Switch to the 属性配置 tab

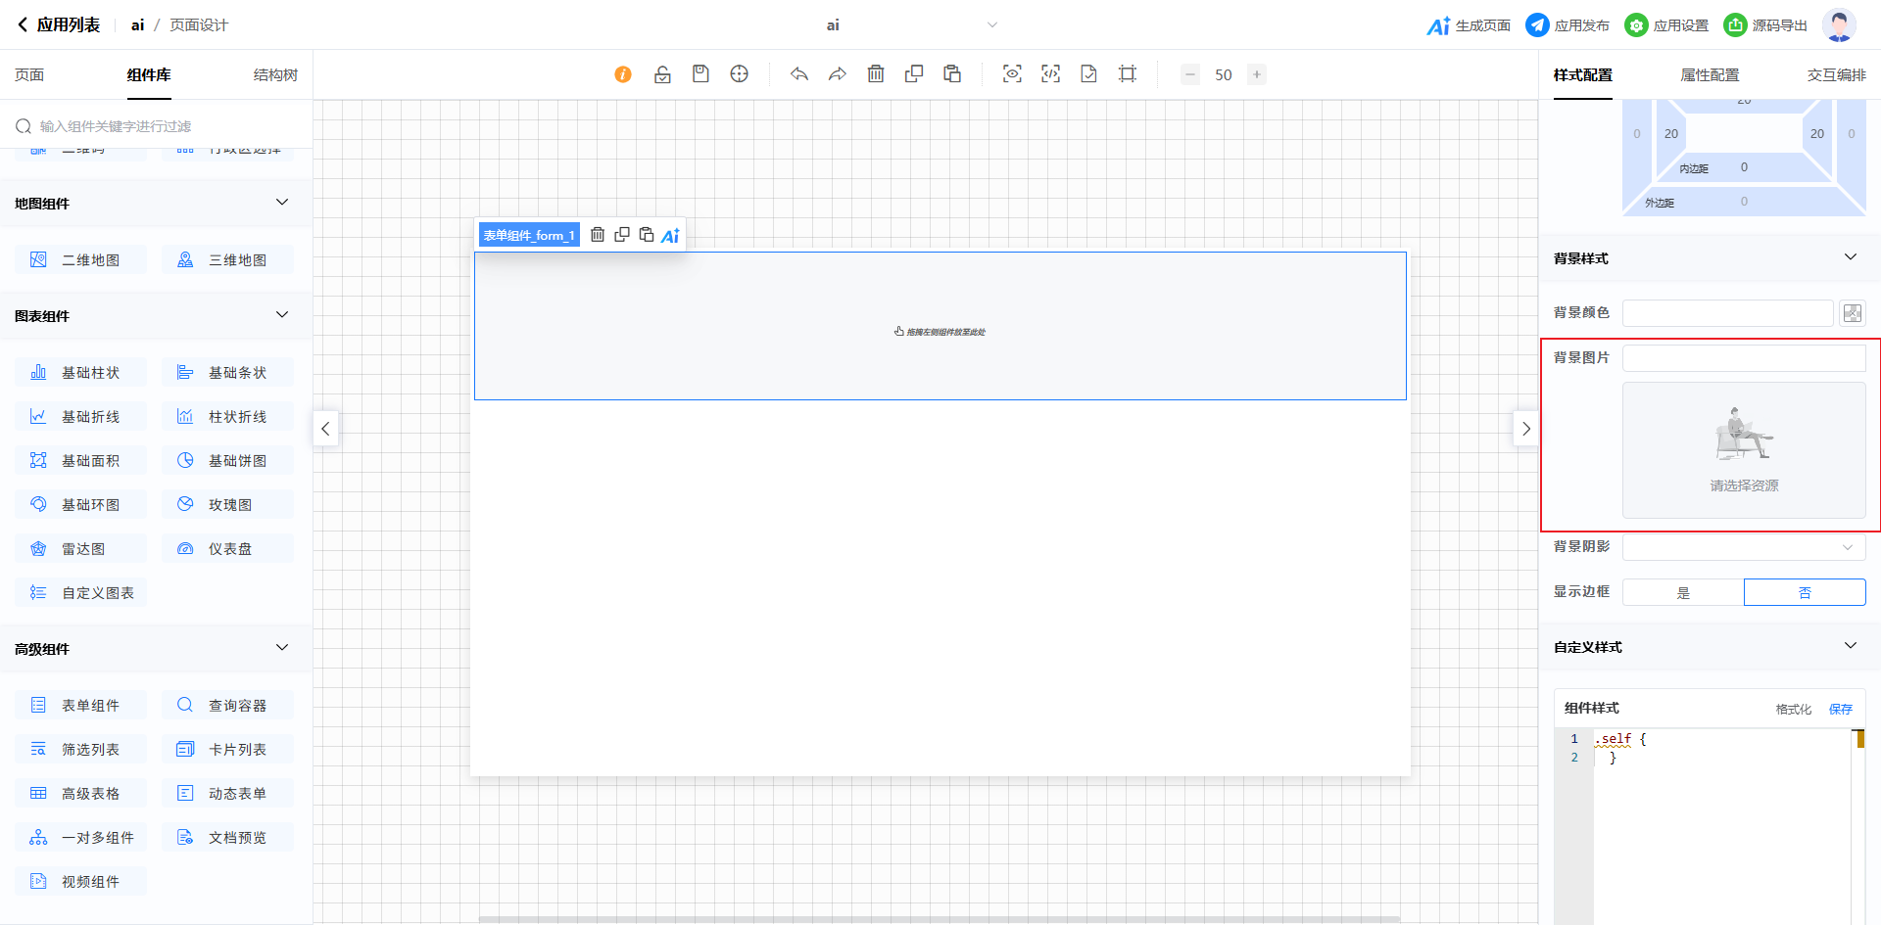[x=1710, y=75]
